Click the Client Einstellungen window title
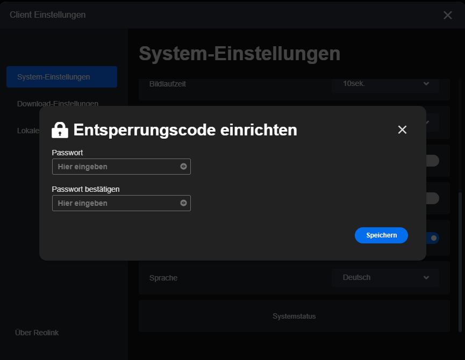The image size is (465, 360). tap(48, 15)
